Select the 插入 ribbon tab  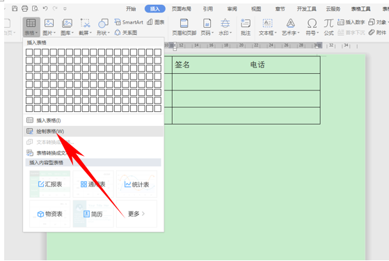pos(154,9)
